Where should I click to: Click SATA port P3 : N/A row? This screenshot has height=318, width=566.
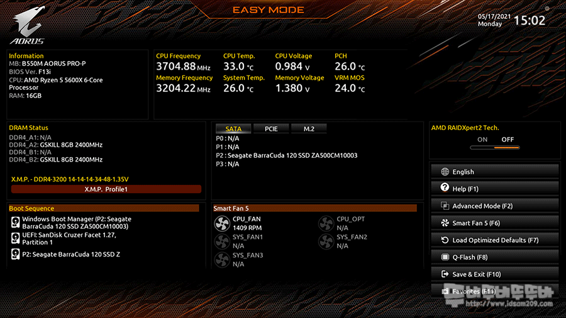pyautogui.click(x=228, y=164)
